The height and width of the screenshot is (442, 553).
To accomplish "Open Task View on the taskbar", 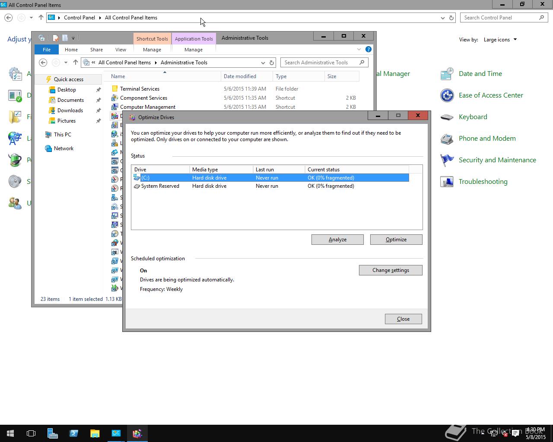I will coord(31,433).
